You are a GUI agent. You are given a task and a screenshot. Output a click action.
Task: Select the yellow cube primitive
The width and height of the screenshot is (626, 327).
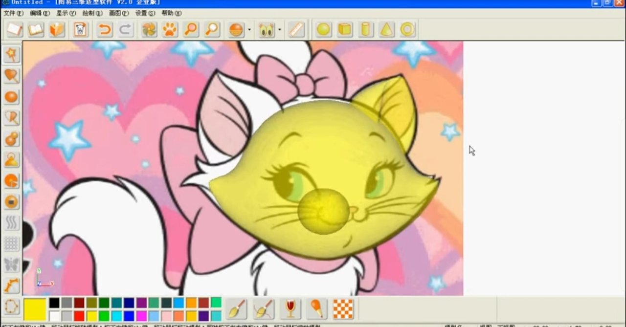[345, 30]
